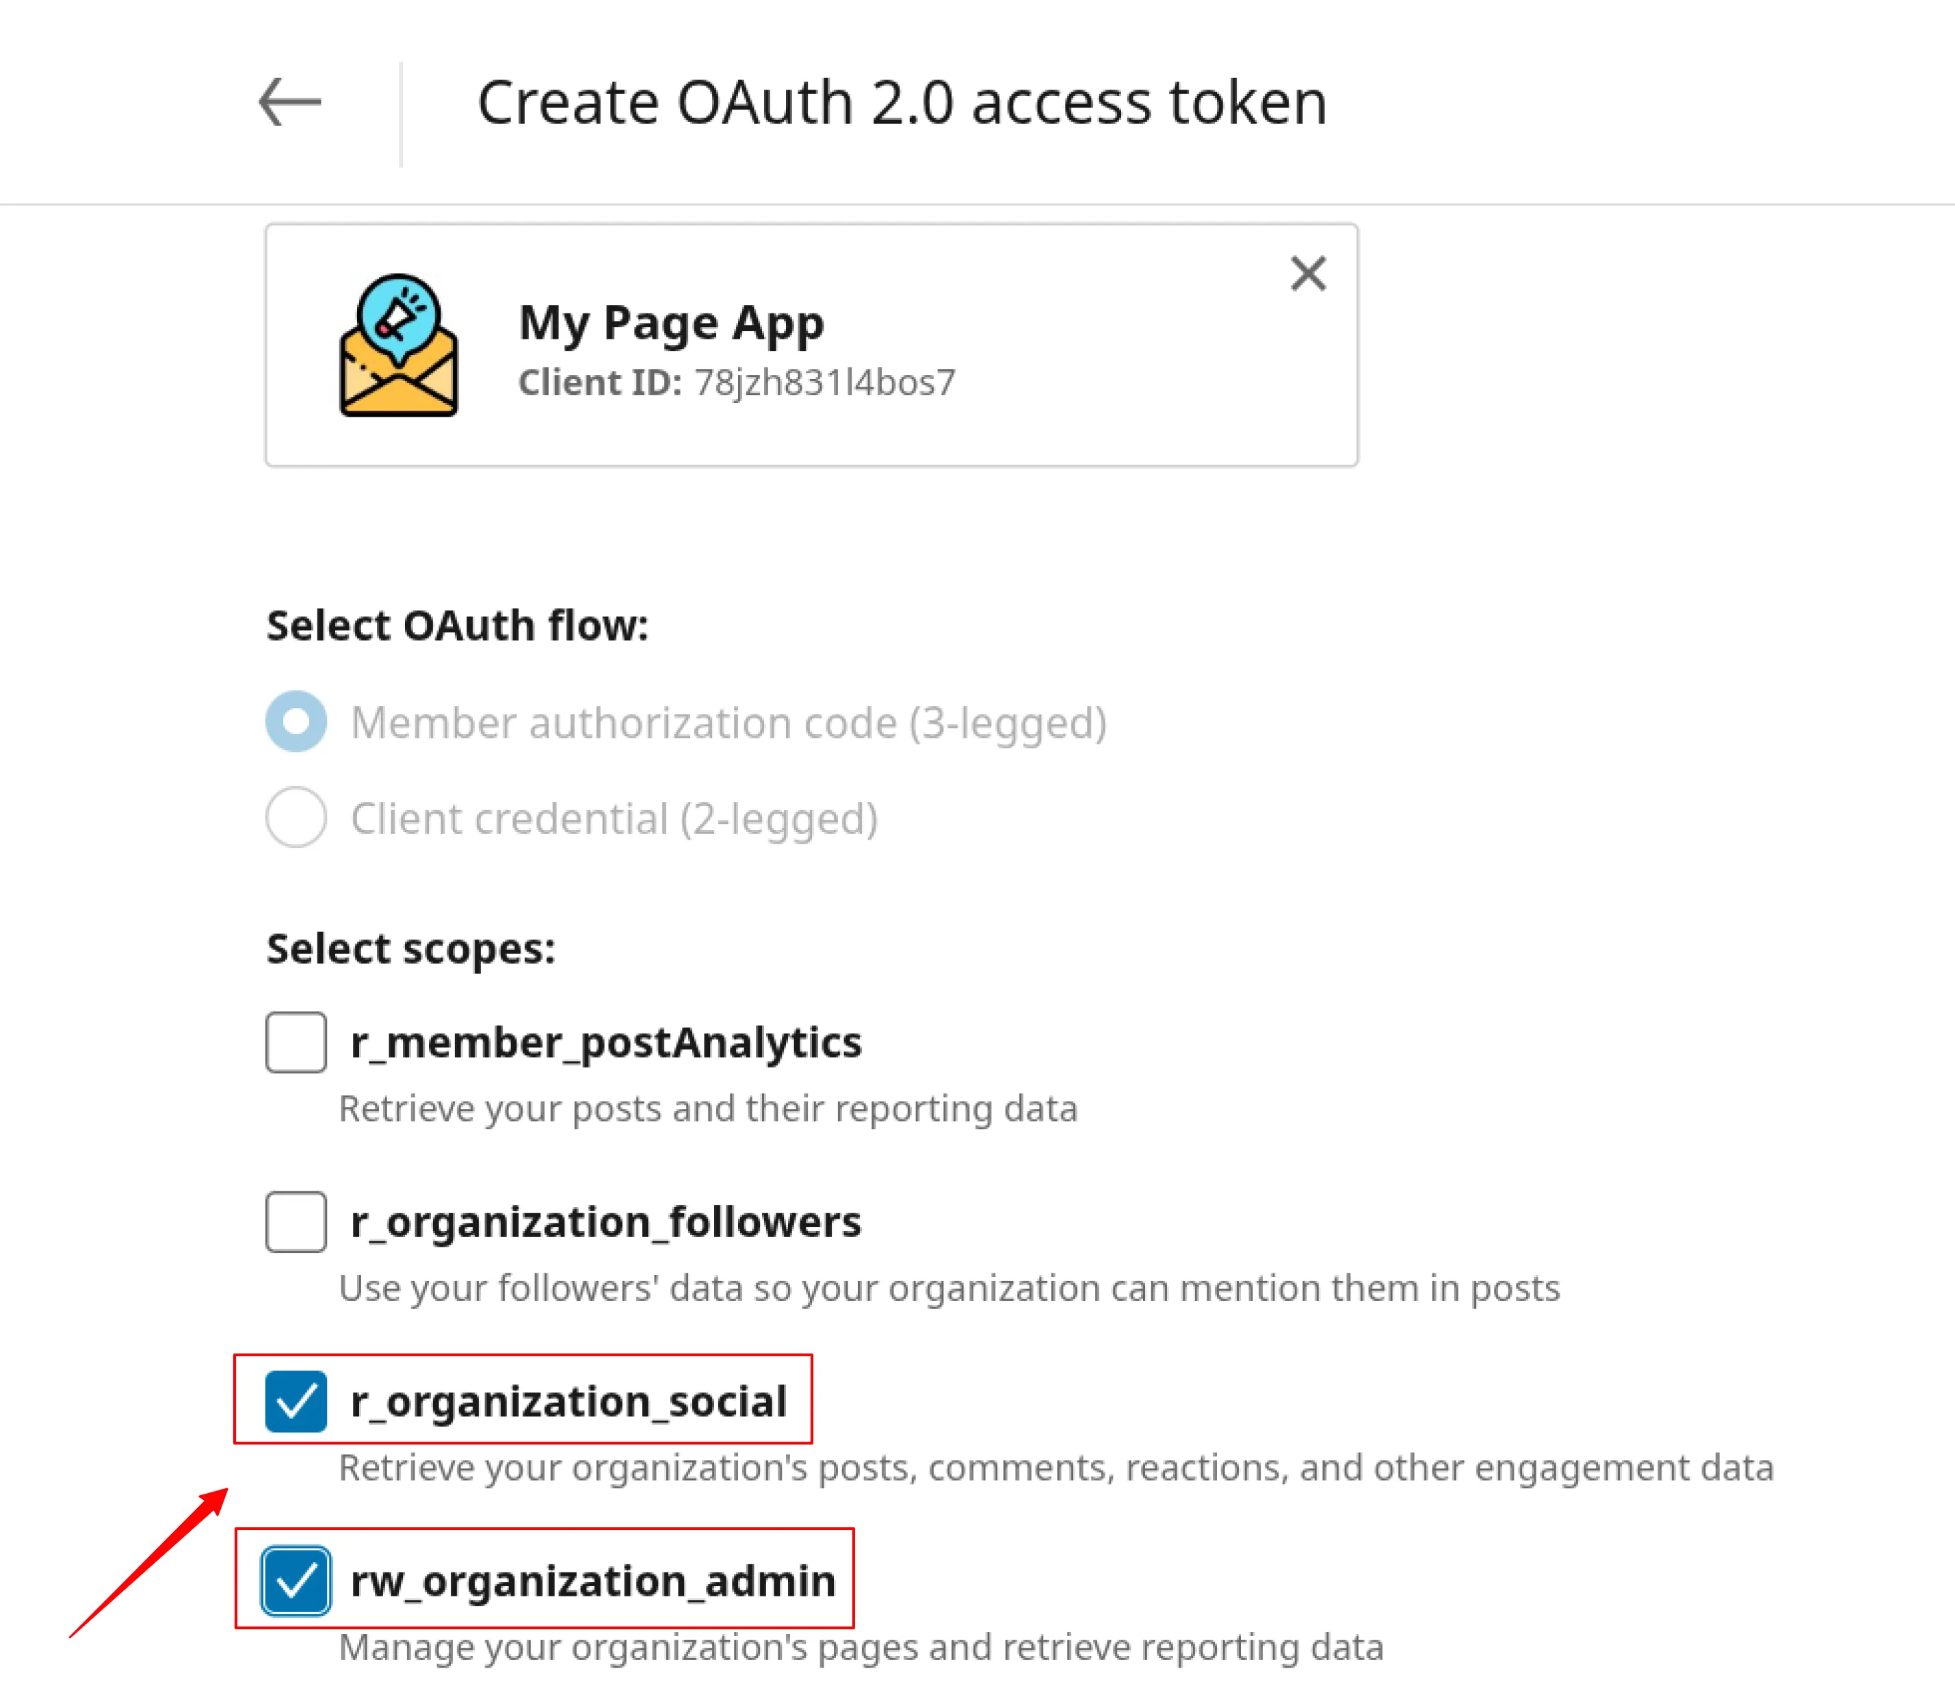Remove My Page App with the X icon
1955x1697 pixels.
click(1307, 274)
